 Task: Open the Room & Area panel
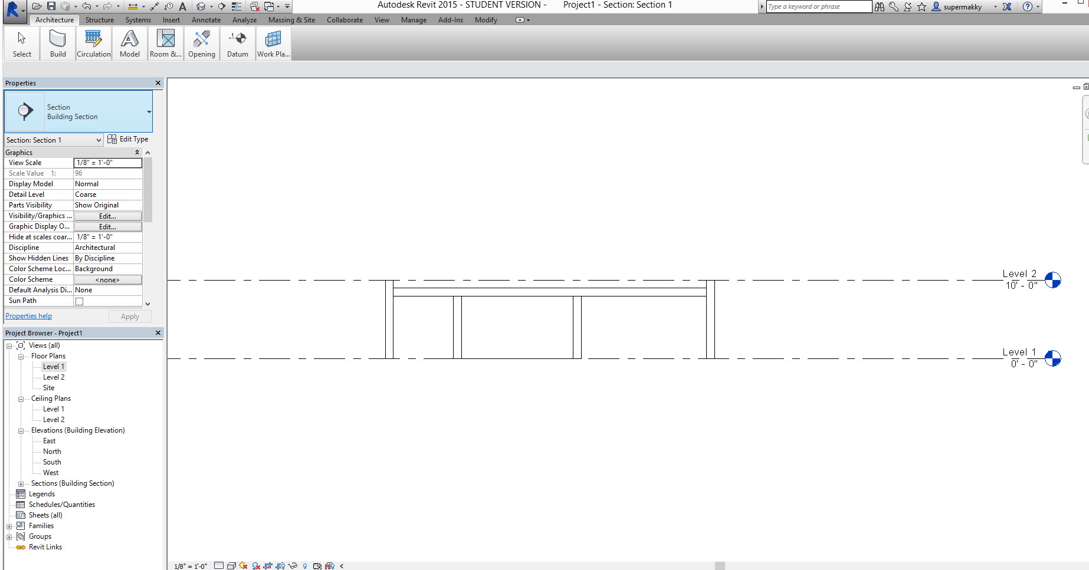pos(166,44)
